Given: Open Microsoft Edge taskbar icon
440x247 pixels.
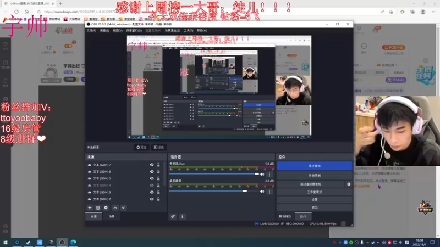Looking at the screenshot, I should (73, 242).
